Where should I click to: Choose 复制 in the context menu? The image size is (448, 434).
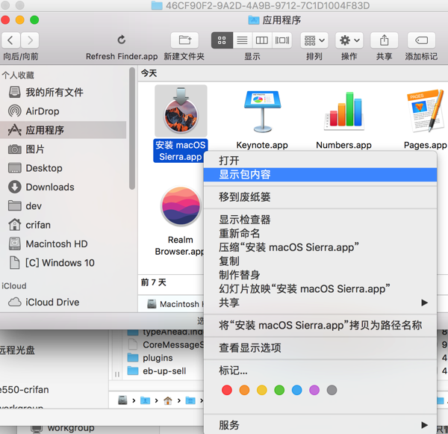pos(320,261)
